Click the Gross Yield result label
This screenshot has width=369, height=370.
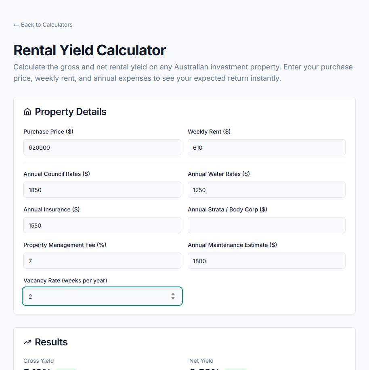click(x=38, y=361)
